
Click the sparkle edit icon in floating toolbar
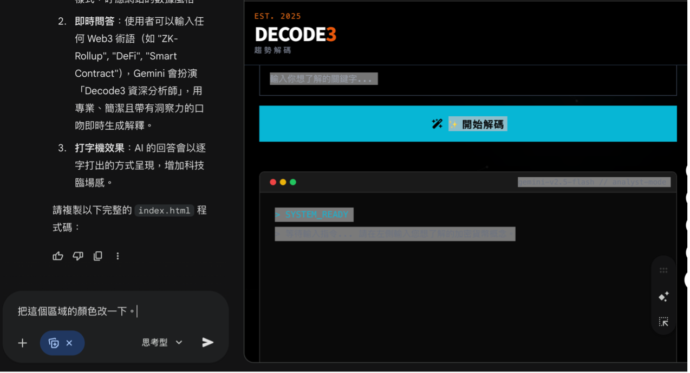(663, 296)
